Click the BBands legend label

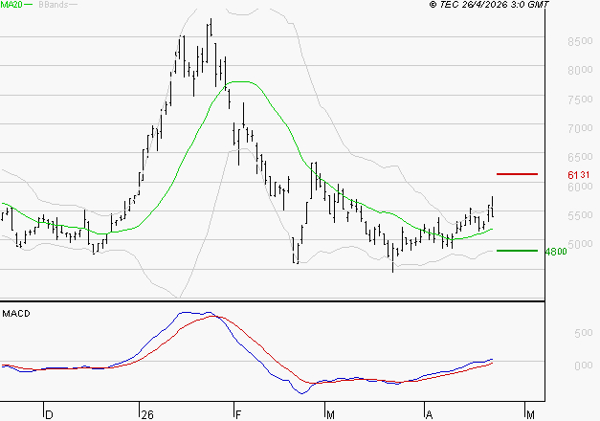click(x=54, y=5)
